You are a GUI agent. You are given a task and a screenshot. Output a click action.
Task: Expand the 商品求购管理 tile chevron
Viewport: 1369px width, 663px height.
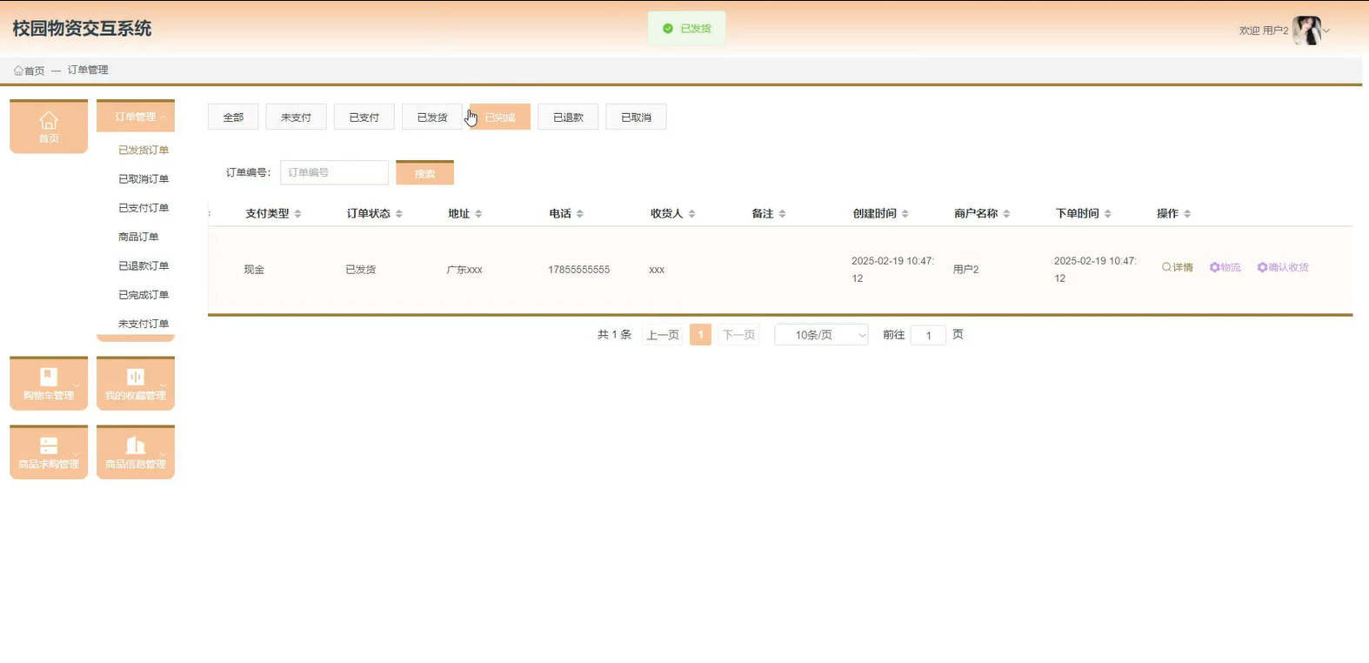click(x=77, y=454)
